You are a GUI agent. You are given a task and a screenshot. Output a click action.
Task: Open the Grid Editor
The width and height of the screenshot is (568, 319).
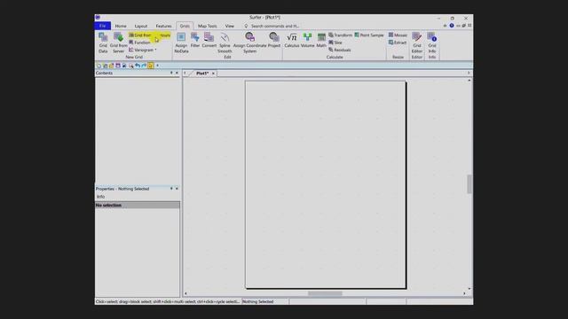pos(417,43)
